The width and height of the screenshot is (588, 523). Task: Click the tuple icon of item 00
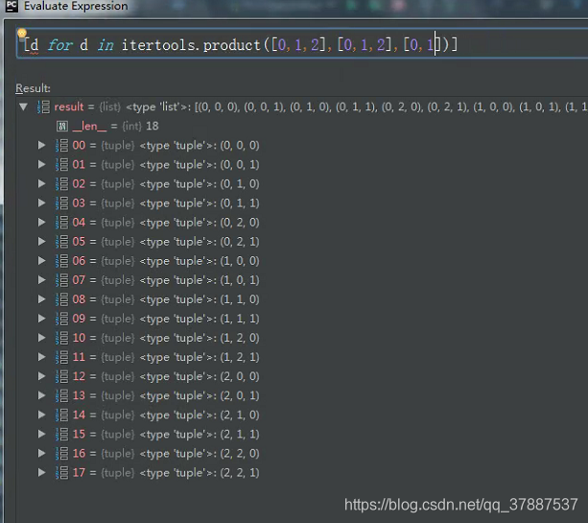click(62, 145)
